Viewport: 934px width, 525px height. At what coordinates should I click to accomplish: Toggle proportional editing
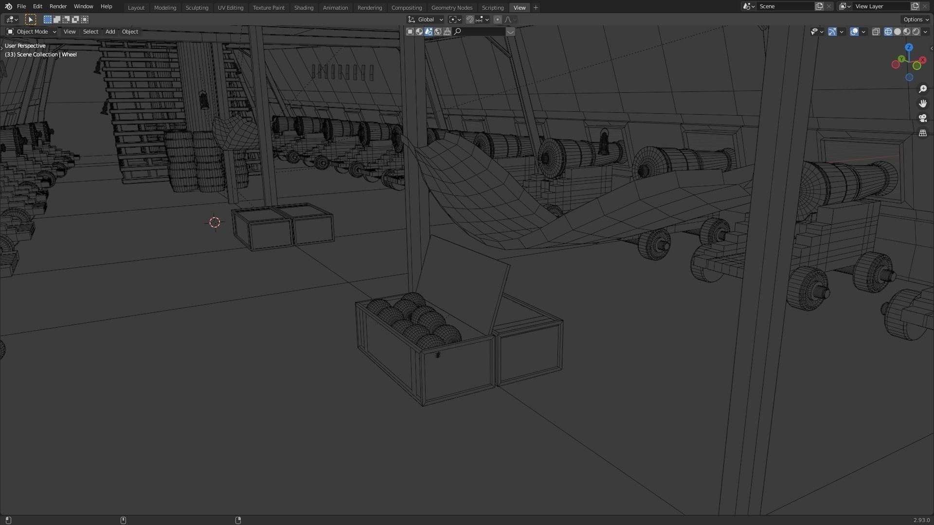tap(497, 19)
